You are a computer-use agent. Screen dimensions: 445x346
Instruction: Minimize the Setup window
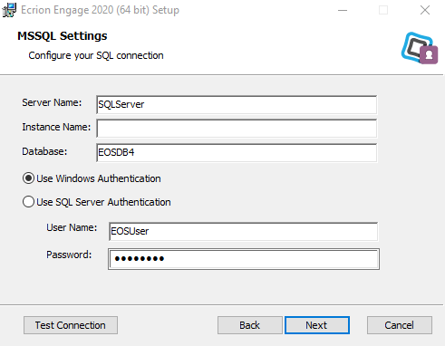pyautogui.click(x=343, y=10)
